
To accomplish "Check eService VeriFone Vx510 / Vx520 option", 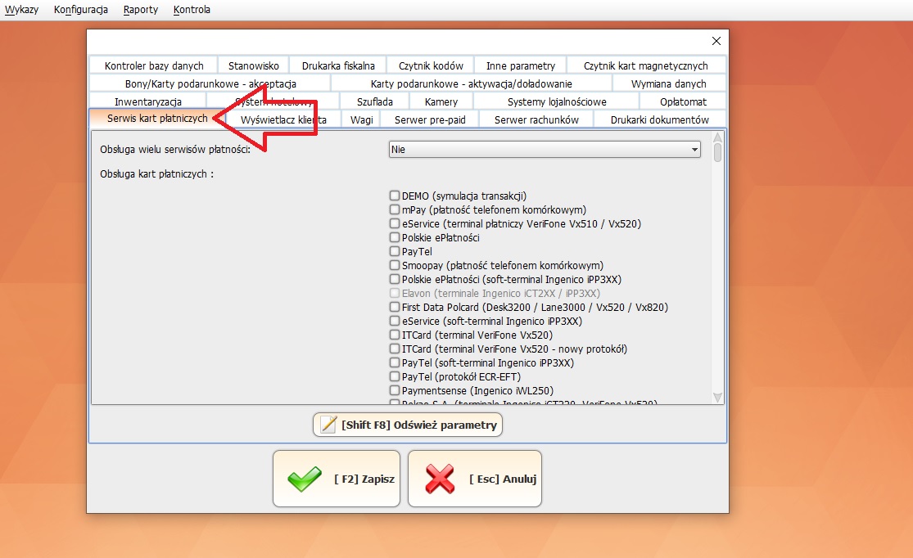I will [x=395, y=223].
